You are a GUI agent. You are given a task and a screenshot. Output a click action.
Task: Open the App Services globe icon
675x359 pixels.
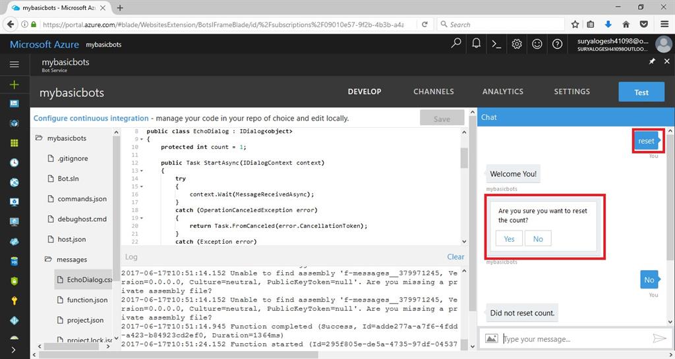click(15, 182)
